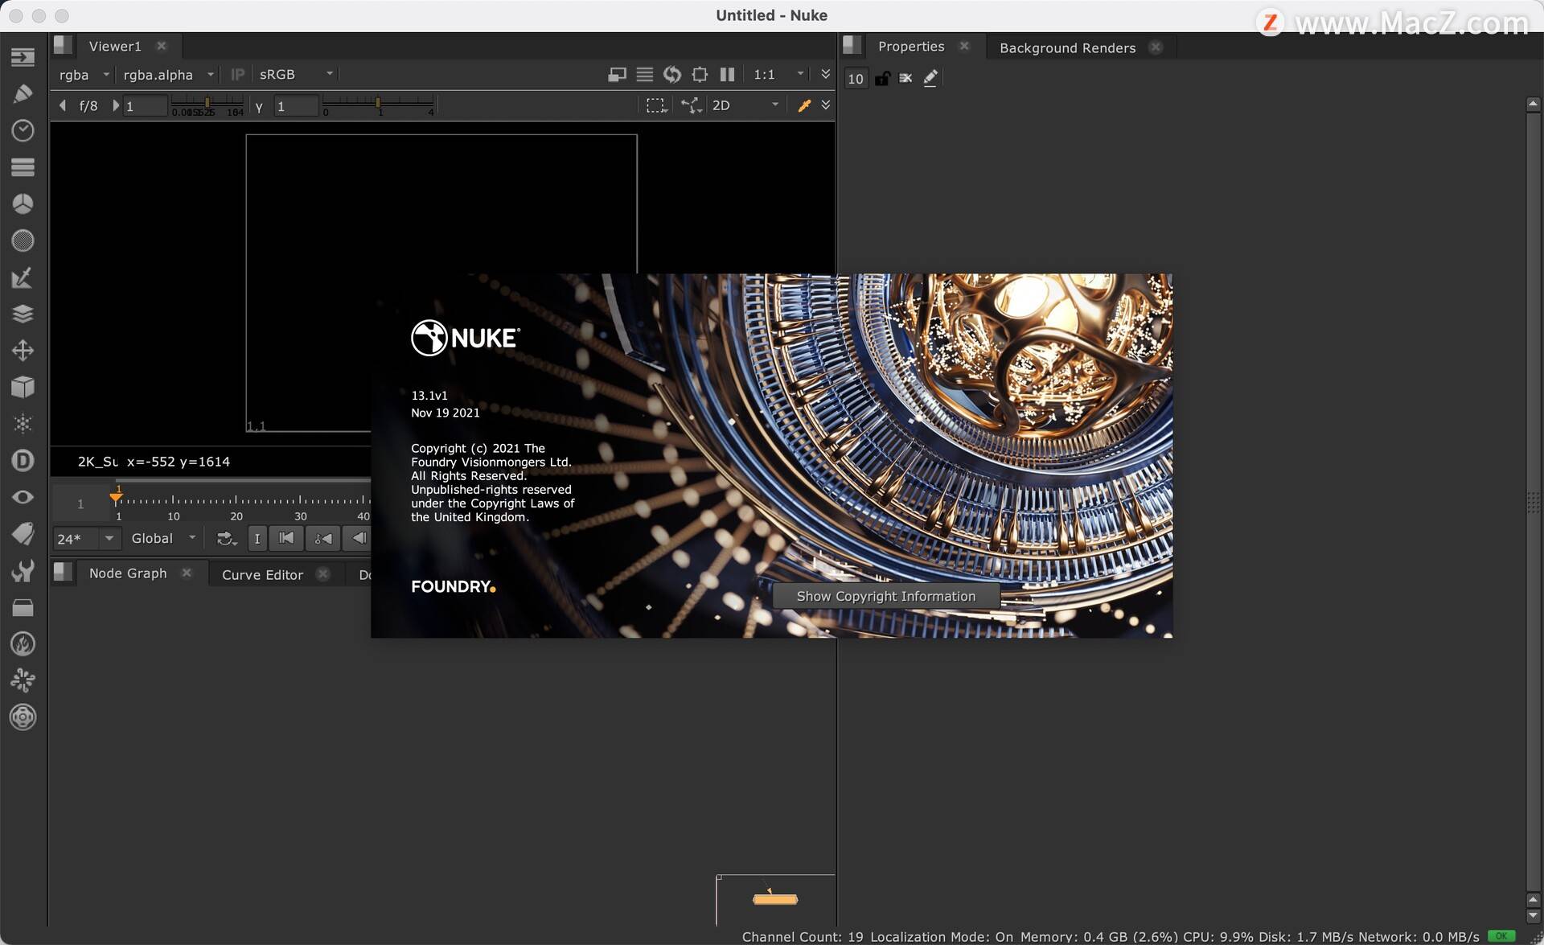Open the Viewer pane layout menu icon
This screenshot has width=1544, height=945.
pos(63,45)
